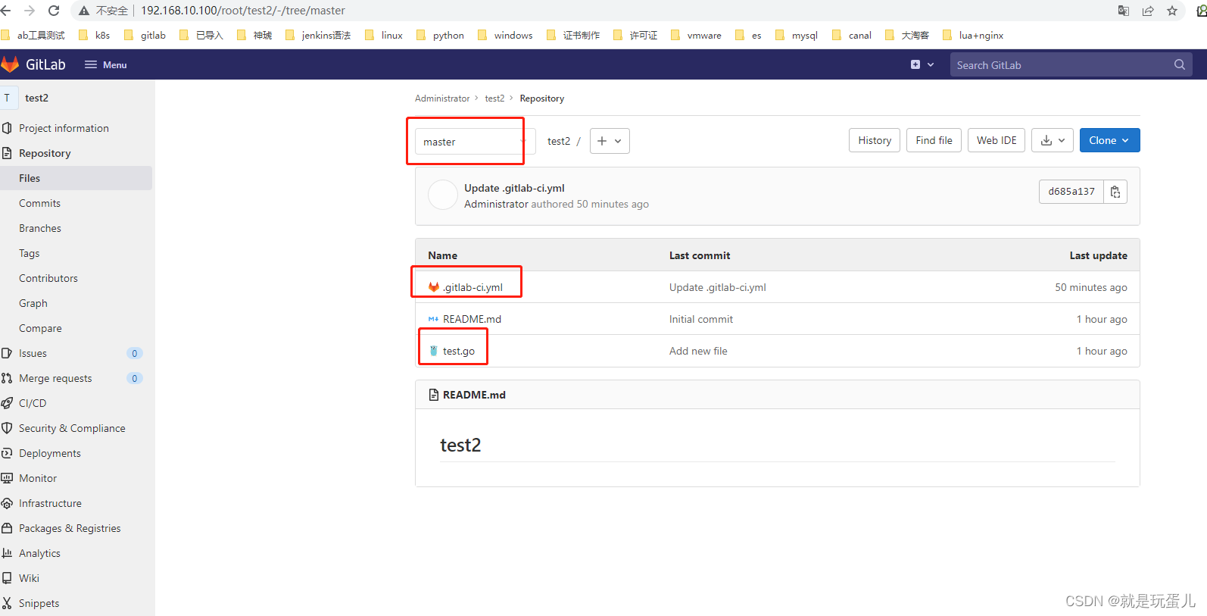1207x616 pixels.
Task: Open the .gitlab-ci.yml file
Action: 473,287
